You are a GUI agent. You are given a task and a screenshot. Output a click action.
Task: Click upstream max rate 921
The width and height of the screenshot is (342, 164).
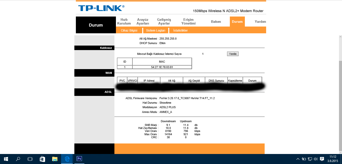point(186,134)
